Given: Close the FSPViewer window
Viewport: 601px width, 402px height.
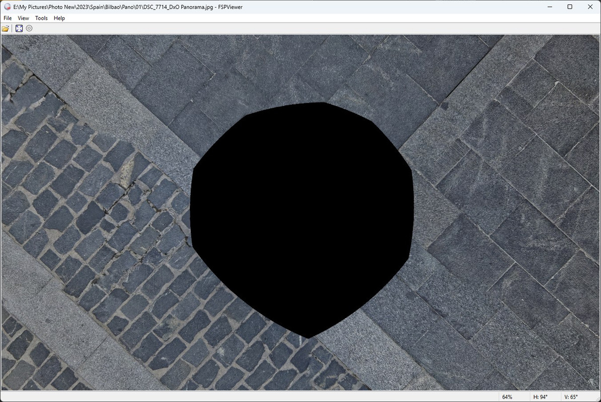Looking at the screenshot, I should tap(590, 7).
